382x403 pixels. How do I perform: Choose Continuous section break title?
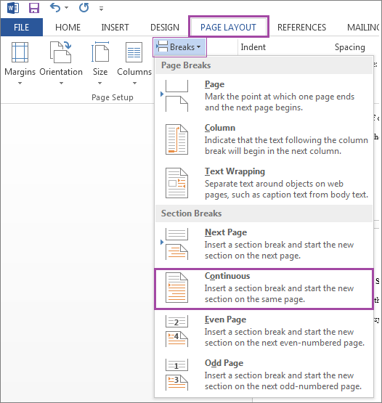[227, 276]
